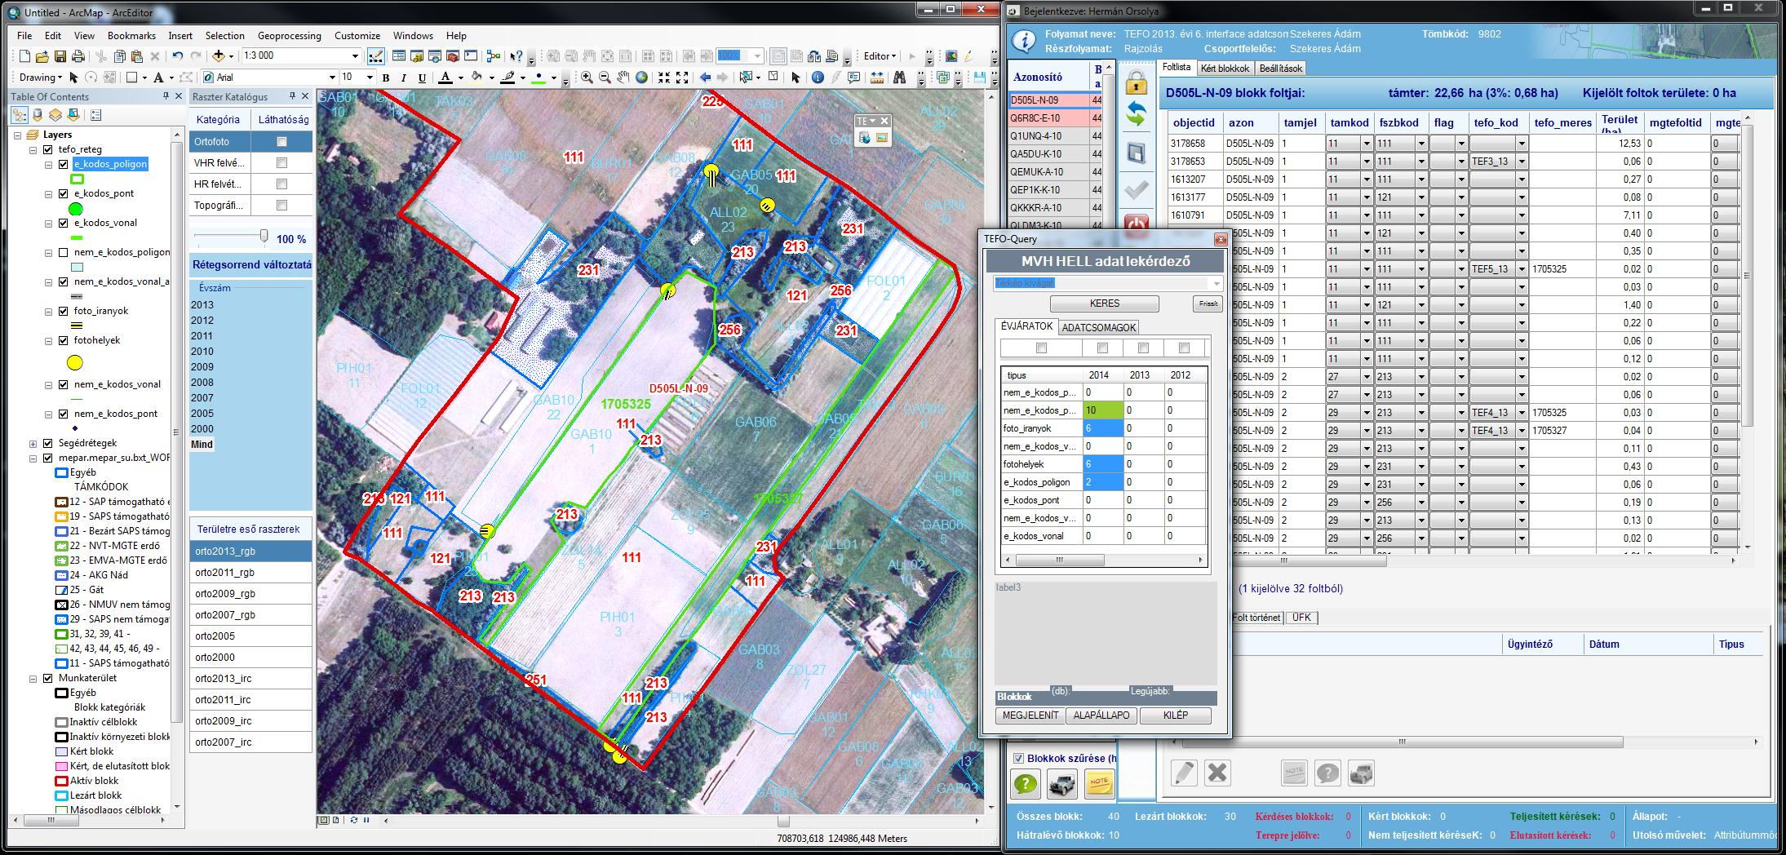
Task: Click the ALAPÁLLAPO button
Action: coord(1101,715)
